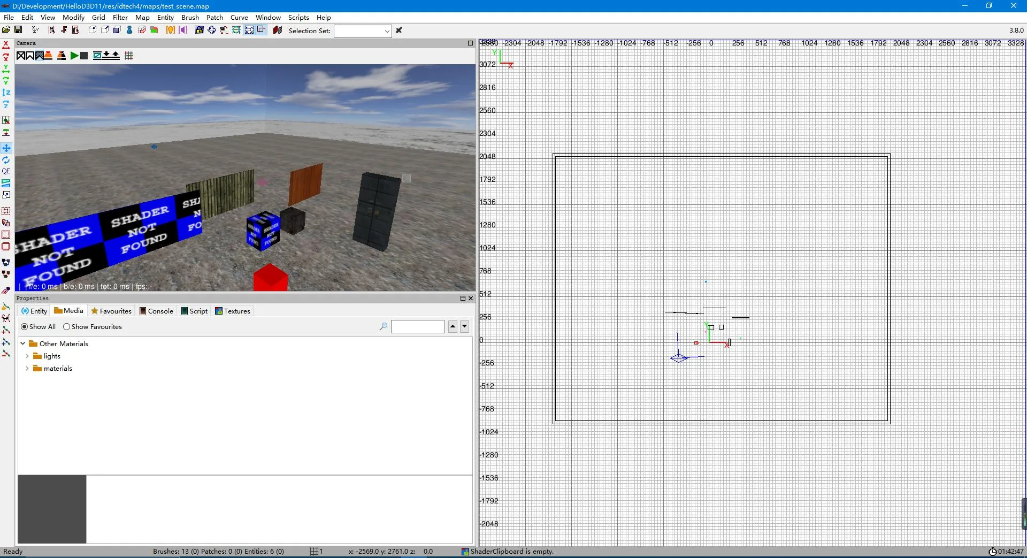The image size is (1027, 558).
Task: Expand the materials folder
Action: pos(27,369)
